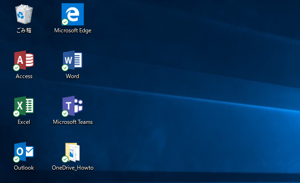Select the Excel desktop shortcut icon
Viewport: 300px width, 183px height.
click(x=24, y=106)
